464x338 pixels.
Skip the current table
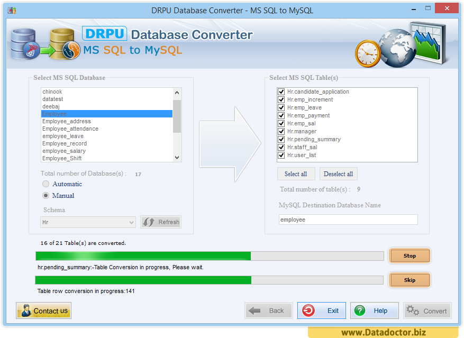[410, 280]
